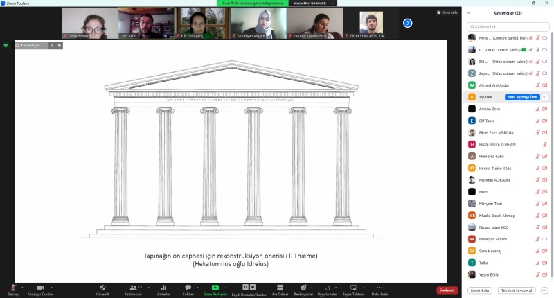
Task: Open Ara Odalar breakout rooms
Action: (280, 288)
